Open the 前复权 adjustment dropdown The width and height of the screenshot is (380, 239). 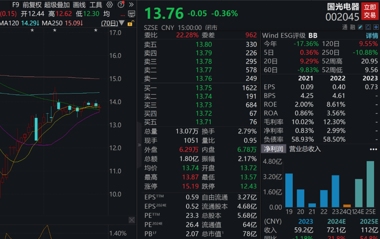[32, 5]
